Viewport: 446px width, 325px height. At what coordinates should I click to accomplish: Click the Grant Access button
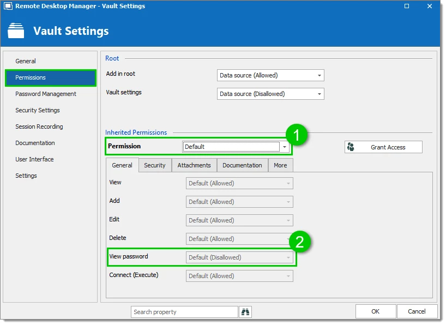[x=383, y=147]
